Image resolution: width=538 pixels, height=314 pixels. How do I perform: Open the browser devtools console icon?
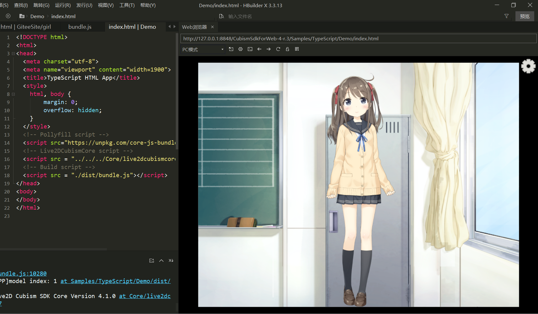(x=250, y=49)
